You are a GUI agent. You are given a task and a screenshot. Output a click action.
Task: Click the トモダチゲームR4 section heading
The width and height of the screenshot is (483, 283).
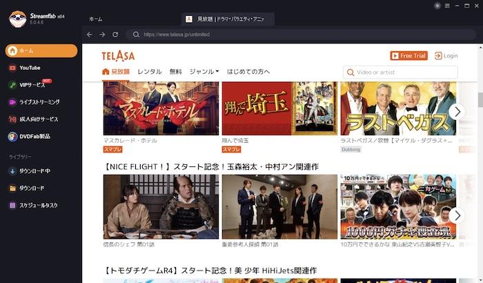[x=210, y=271]
